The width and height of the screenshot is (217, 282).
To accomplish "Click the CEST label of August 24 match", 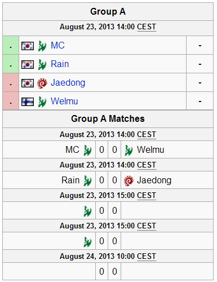I will coord(147,257).
